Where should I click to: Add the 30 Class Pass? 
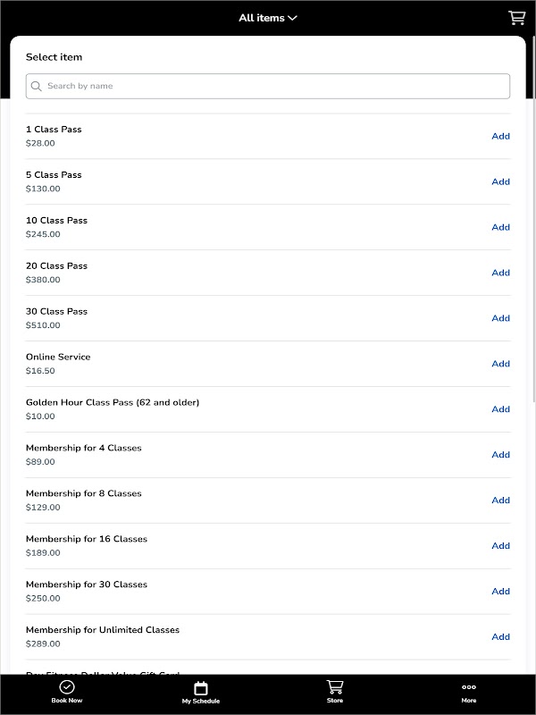point(500,318)
